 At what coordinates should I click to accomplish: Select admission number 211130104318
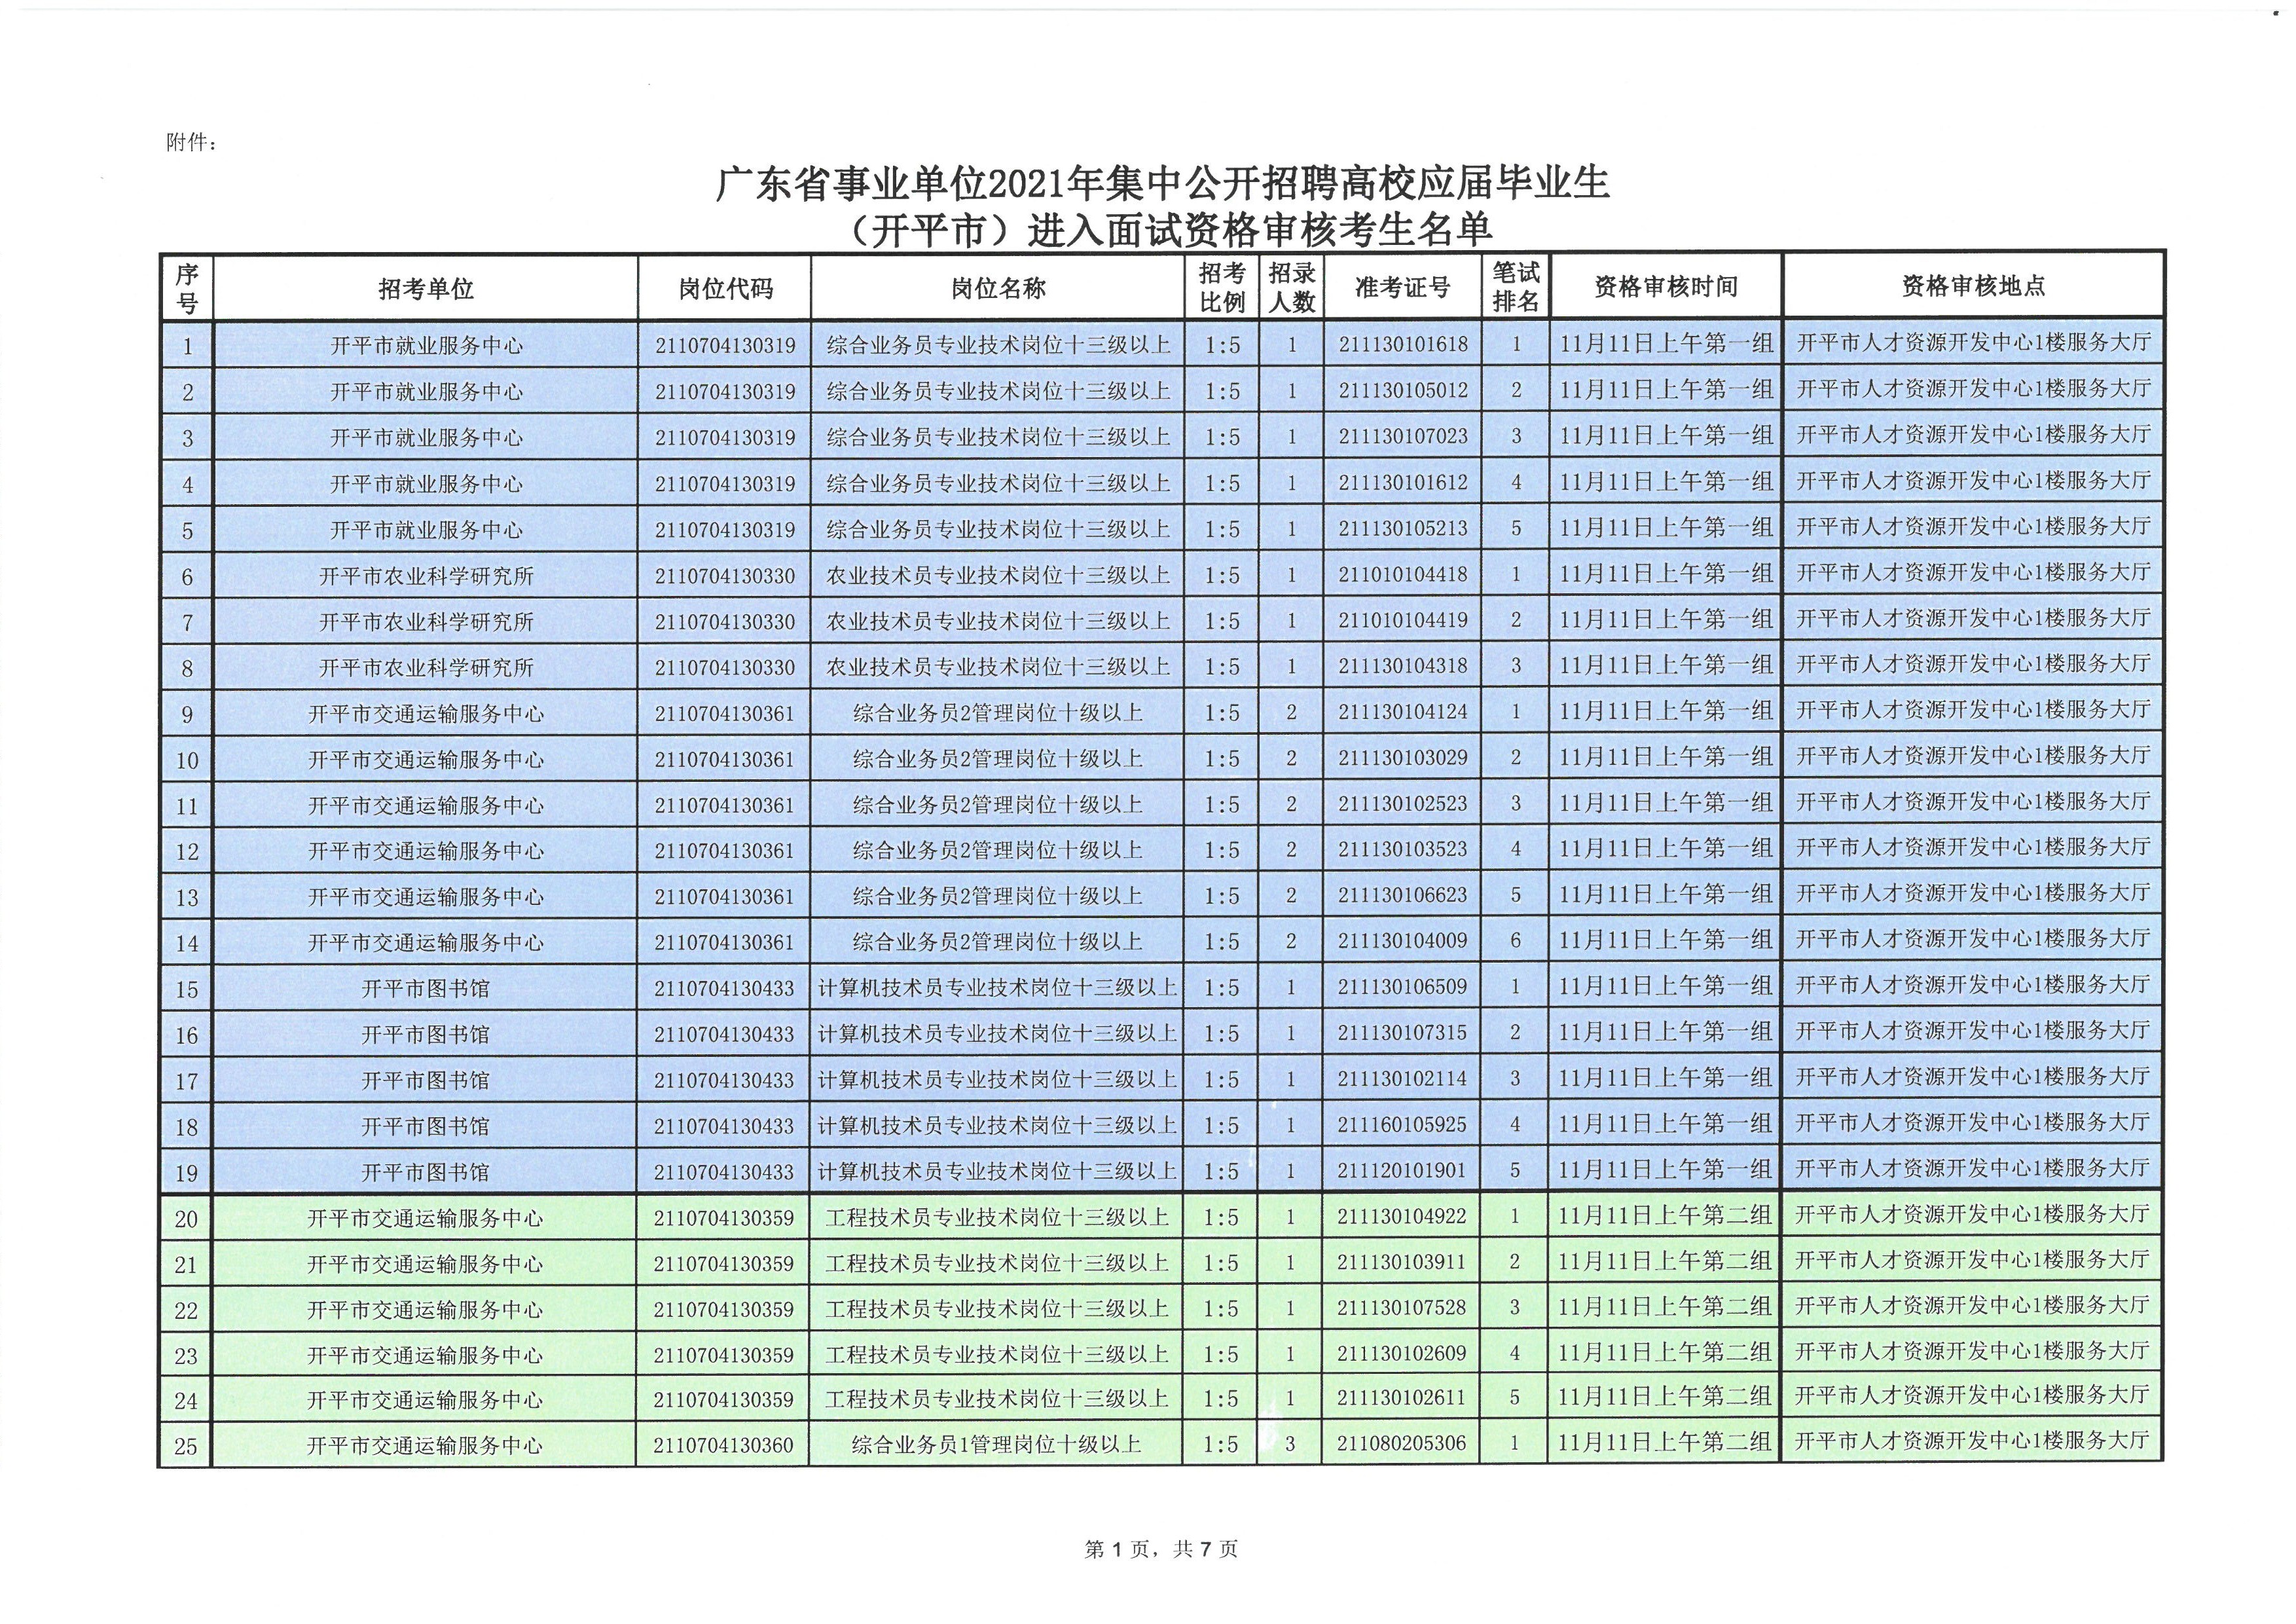click(x=1403, y=666)
